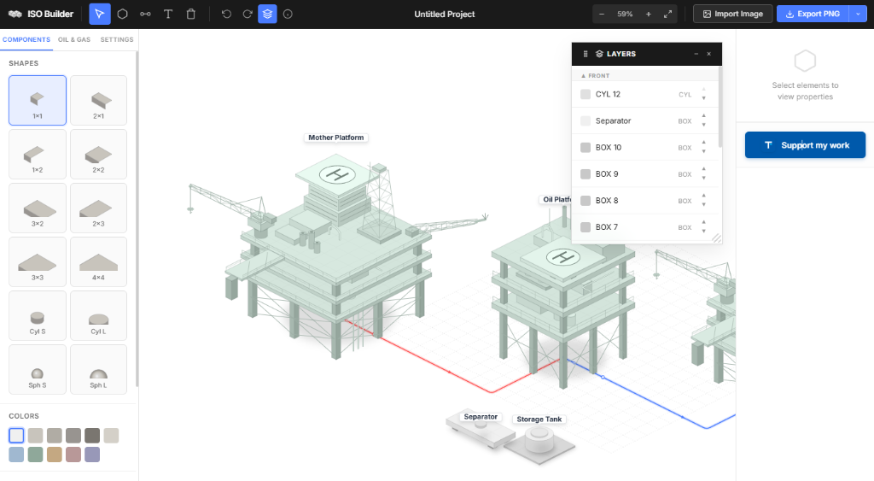Minimize the Layers panel
Image resolution: width=874 pixels, height=481 pixels.
(696, 54)
